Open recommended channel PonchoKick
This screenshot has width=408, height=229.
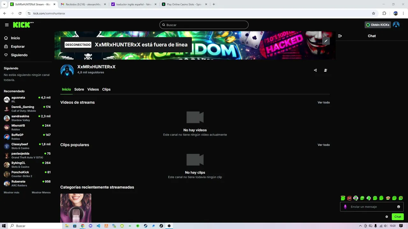pyautogui.click(x=27, y=174)
